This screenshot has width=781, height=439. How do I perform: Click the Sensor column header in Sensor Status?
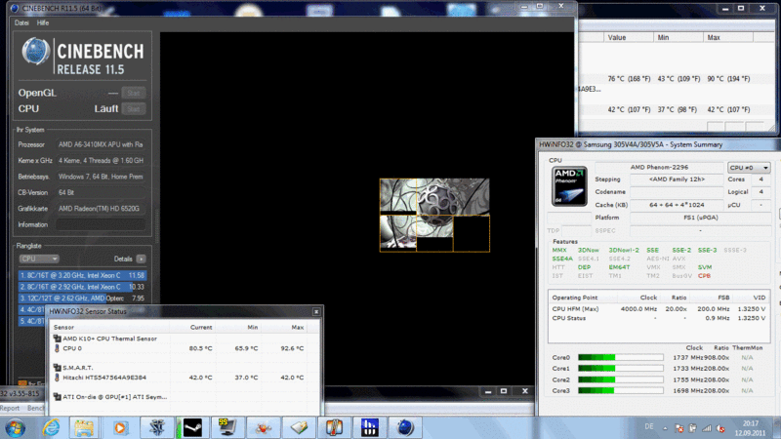pyautogui.click(x=63, y=327)
